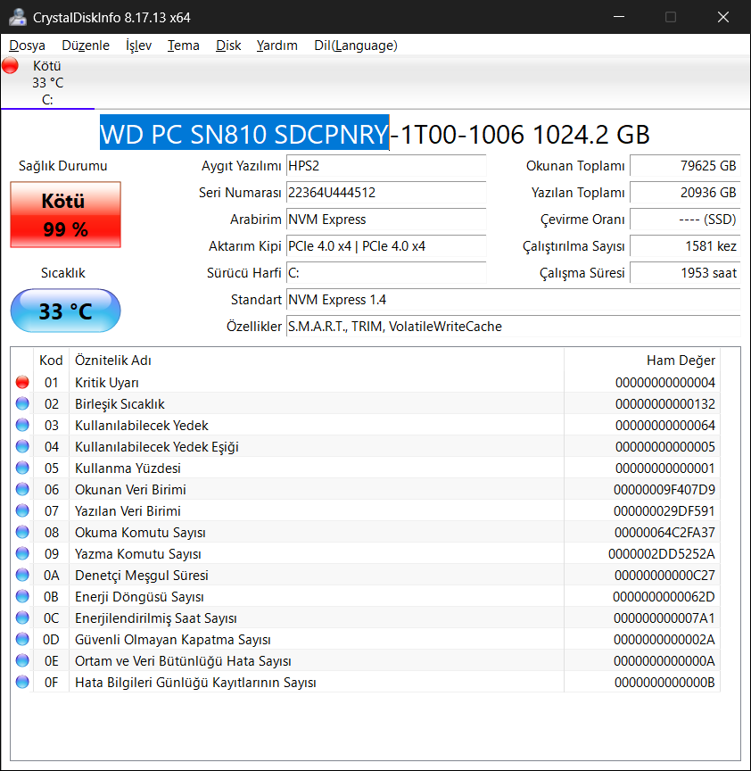Viewport: 751px width, 771px height.
Task: Click the blue status dot for Kullanılabilecek Yedek row 03
Action: click(x=22, y=425)
